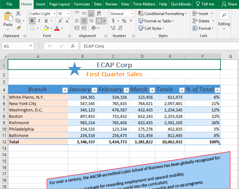Open the Orientation text-angle icon
The image size is (239, 189).
(94, 28)
